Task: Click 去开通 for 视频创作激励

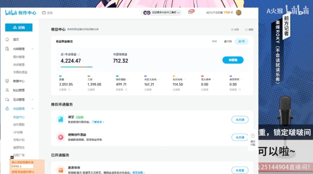Action: 240,137
